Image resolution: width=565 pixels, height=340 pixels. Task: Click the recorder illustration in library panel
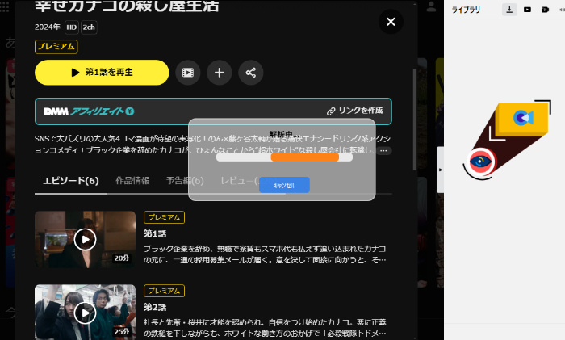coord(507,140)
